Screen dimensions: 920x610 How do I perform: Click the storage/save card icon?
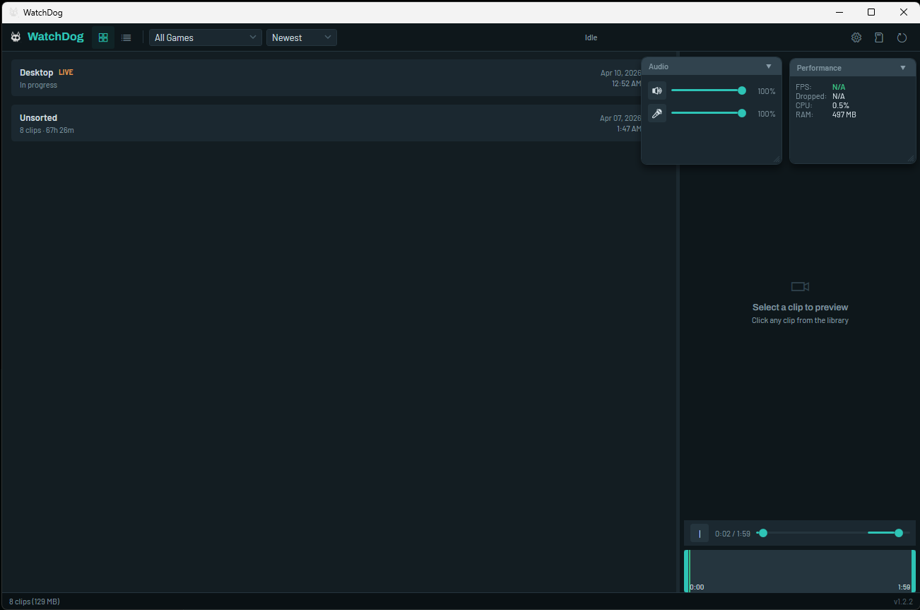tap(878, 37)
